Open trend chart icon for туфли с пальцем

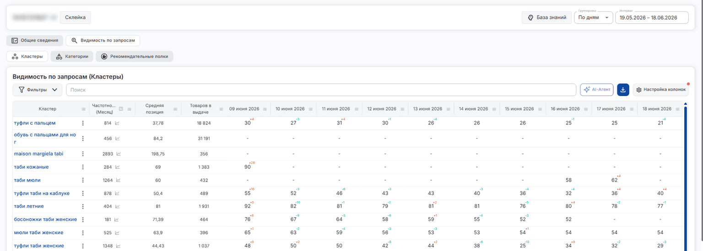pos(117,123)
